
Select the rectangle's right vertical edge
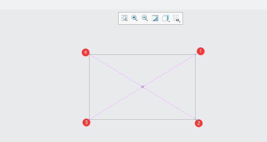[x=195, y=87]
